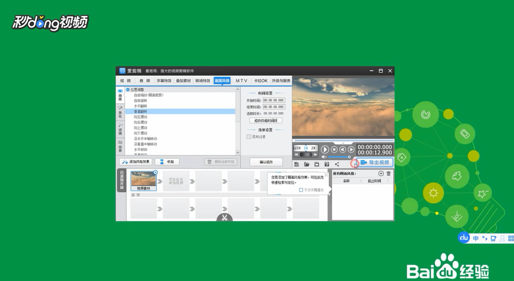Click 导出视频 export button
Screen dimensions: 514x281
[375, 162]
